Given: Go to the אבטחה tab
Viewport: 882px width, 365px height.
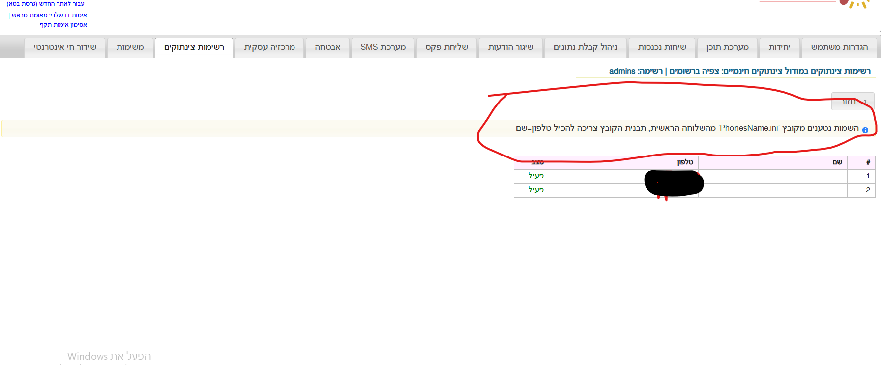Looking at the screenshot, I should [x=327, y=47].
